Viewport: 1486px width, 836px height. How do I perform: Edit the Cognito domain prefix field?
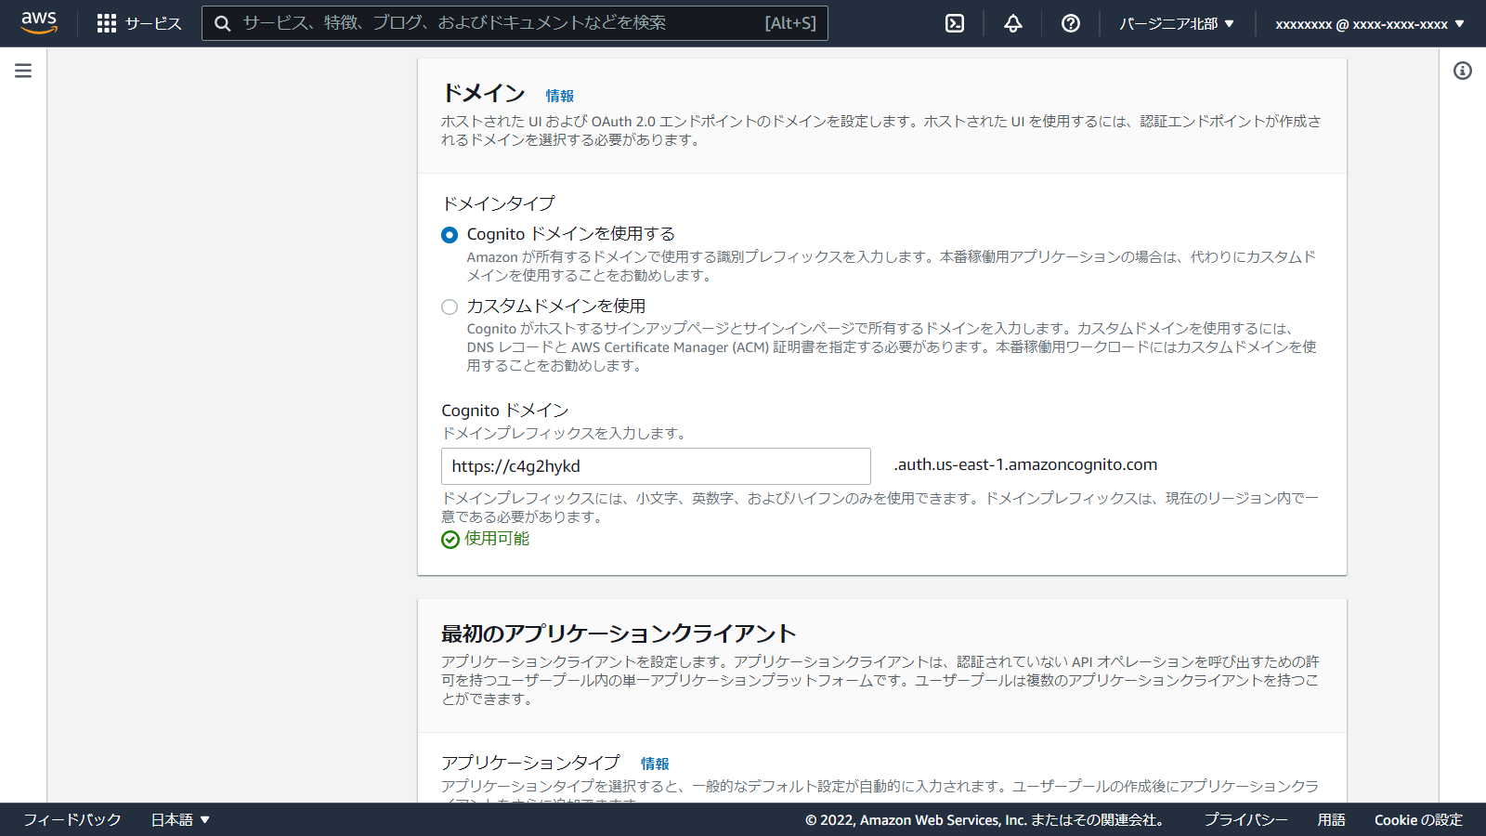tap(655, 466)
